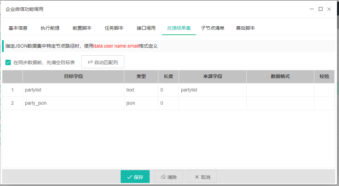The image size is (339, 186).
Task: Click 数据格式 cell of partylist row
Action: click(280, 90)
